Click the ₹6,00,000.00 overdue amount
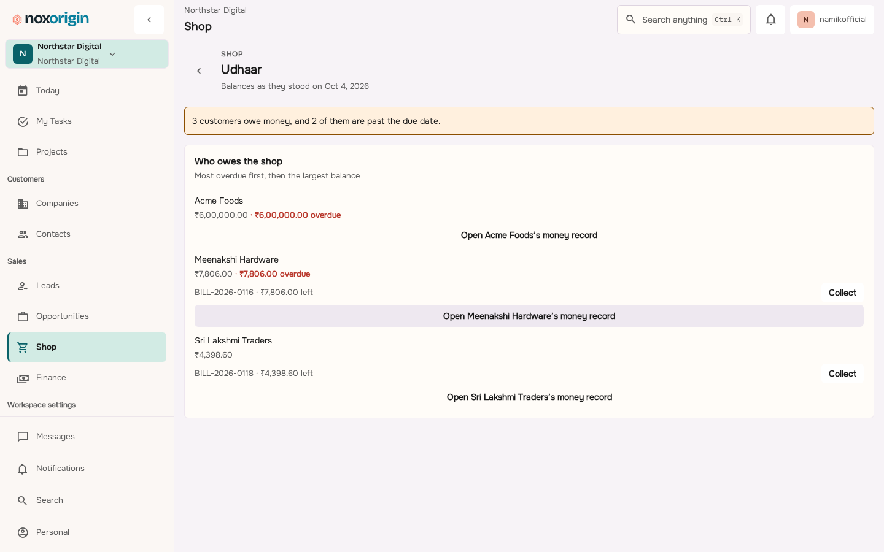The image size is (884, 552). pos(298,215)
